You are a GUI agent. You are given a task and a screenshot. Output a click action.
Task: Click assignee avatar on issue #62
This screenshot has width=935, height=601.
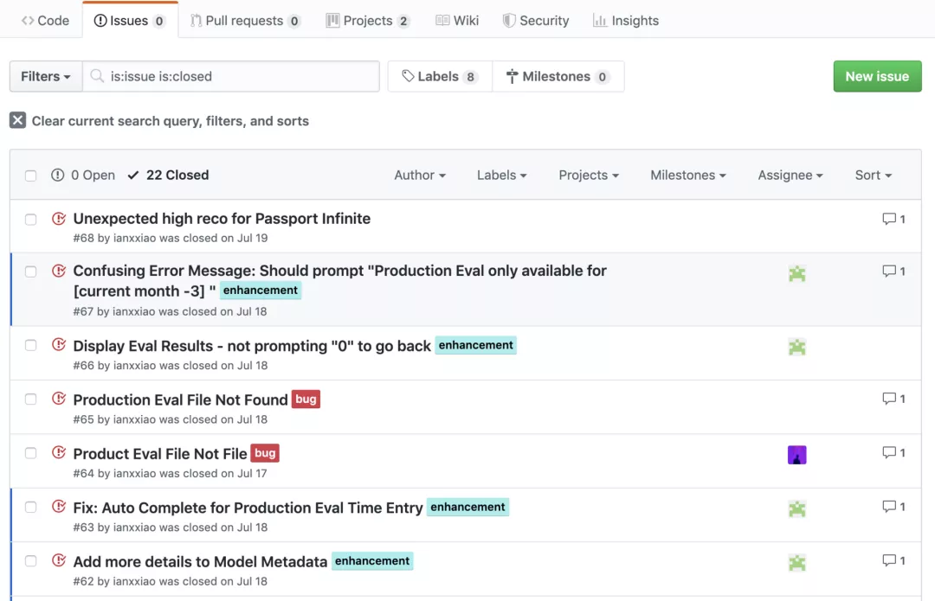pyautogui.click(x=796, y=563)
